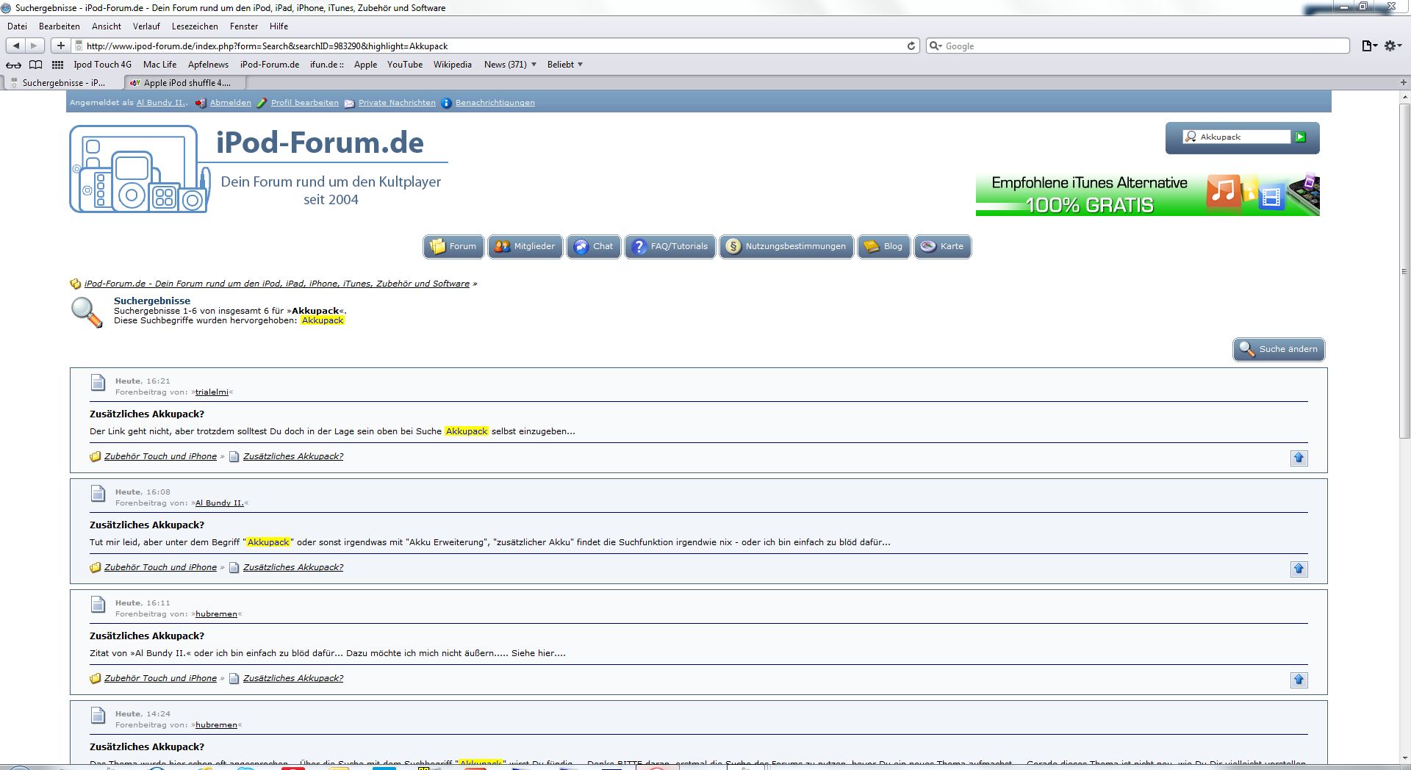Viewport: 1411px width, 770px height.
Task: Click into the forum search box with Akkupack
Action: (1236, 137)
